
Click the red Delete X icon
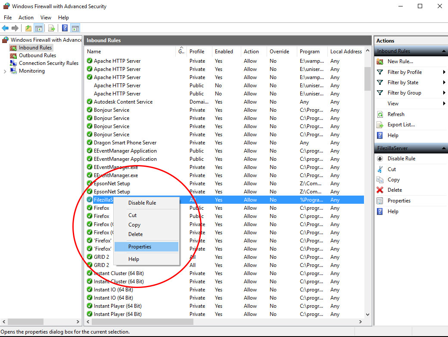point(380,190)
